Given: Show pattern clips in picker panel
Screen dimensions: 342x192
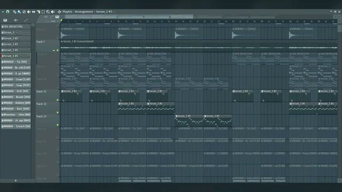Looking at the screenshot, I should pos(5,20).
